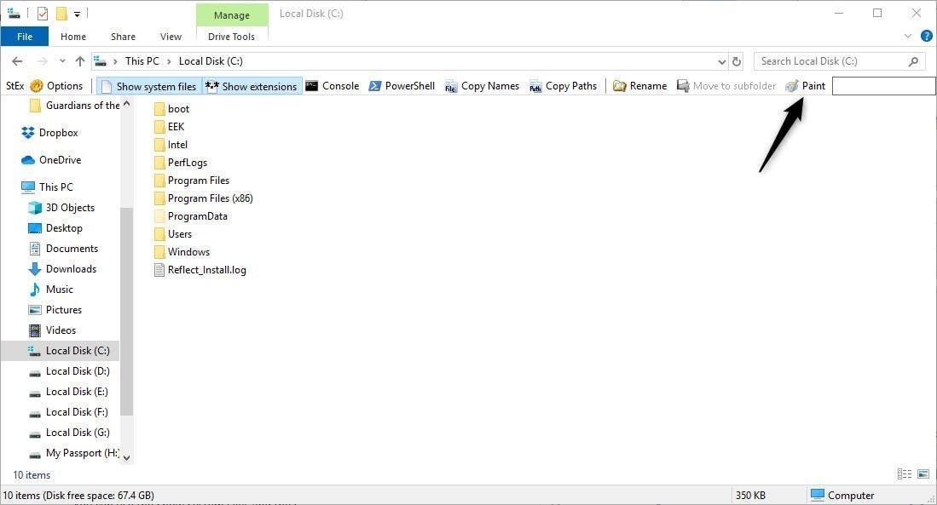Click the Manage contextual tab

click(x=232, y=15)
